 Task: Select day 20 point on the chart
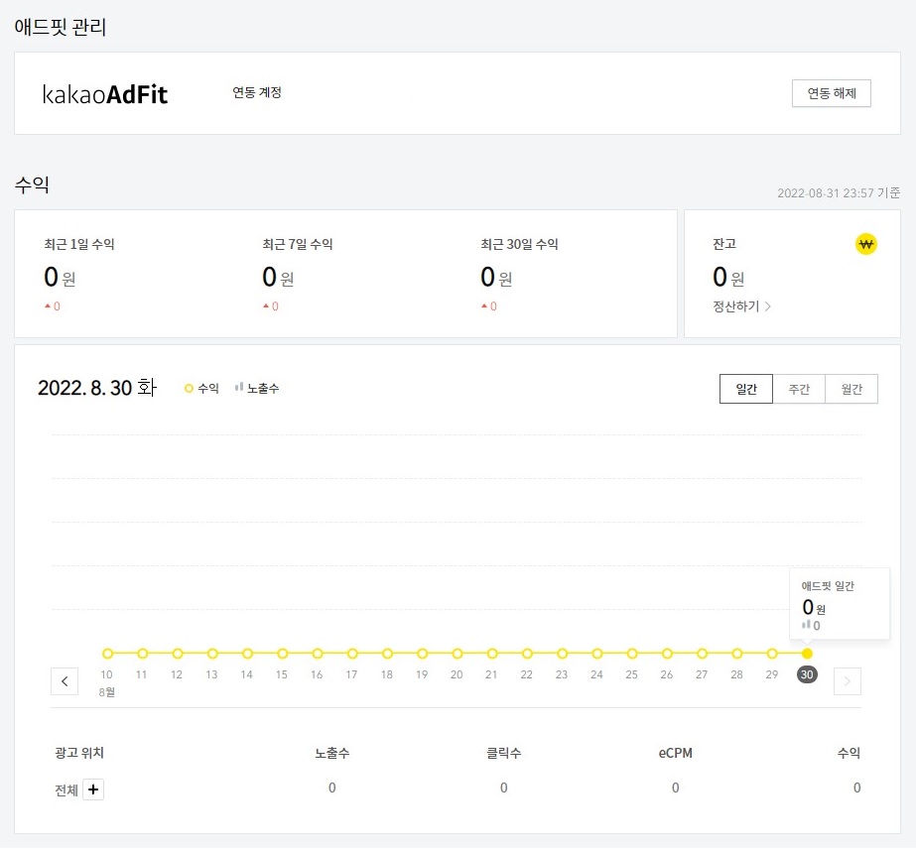[x=457, y=654]
